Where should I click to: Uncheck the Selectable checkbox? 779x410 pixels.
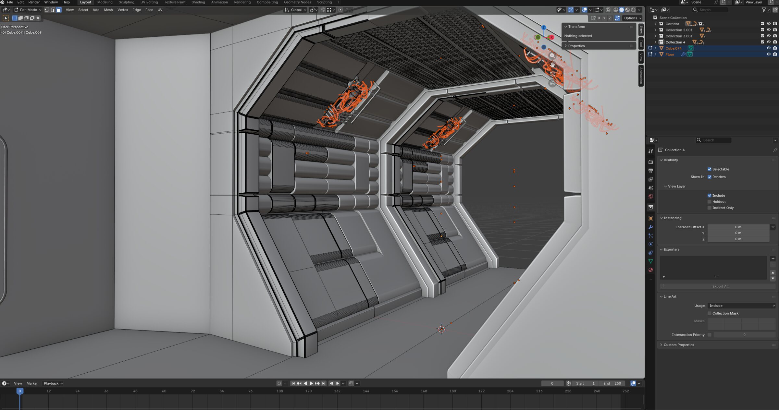[710, 169]
